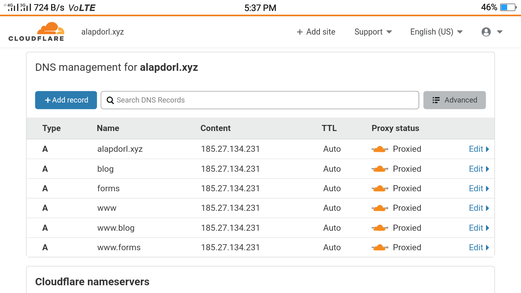Toggle proxy cloud for blog record
Viewport: 521px width, 293px height.
click(380, 169)
